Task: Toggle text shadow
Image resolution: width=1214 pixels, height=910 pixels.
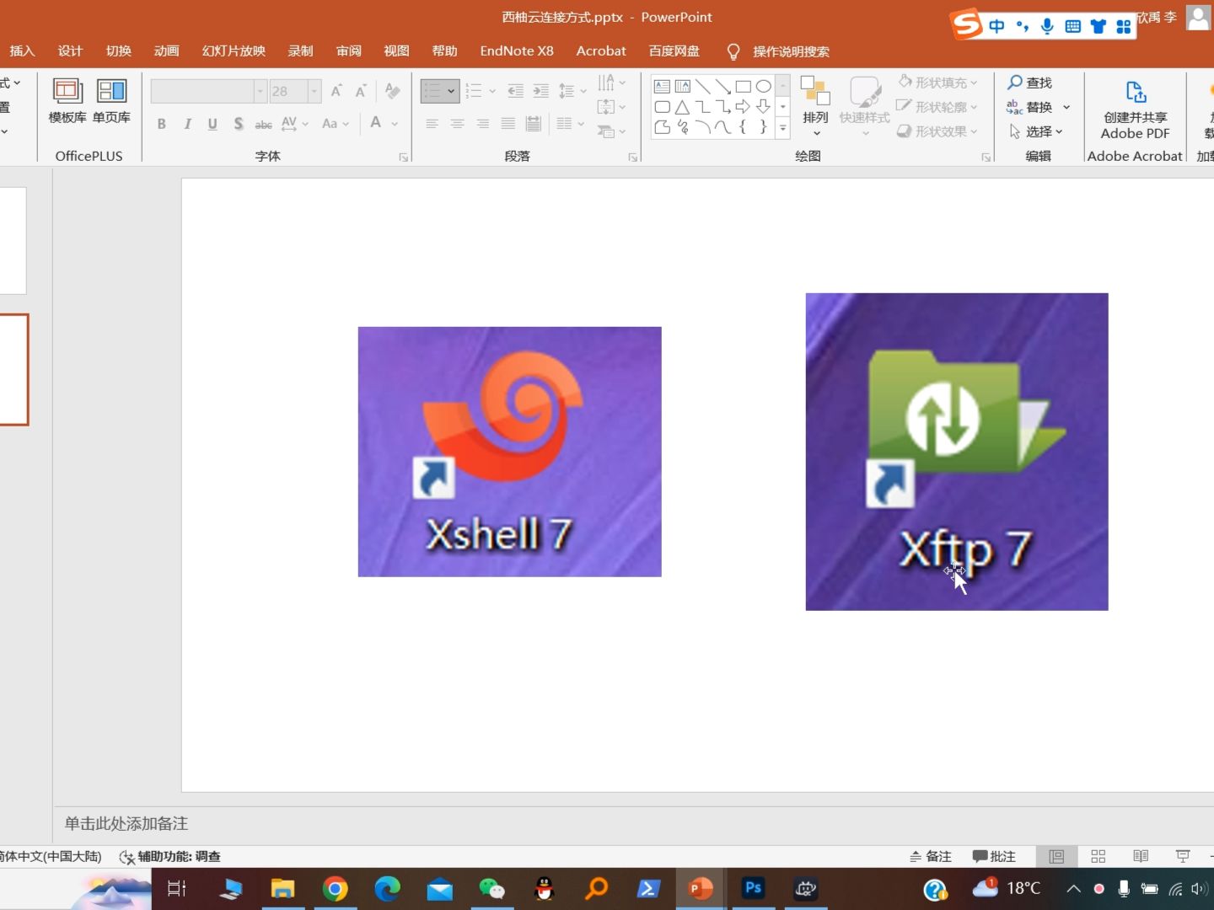Action: [x=239, y=124]
